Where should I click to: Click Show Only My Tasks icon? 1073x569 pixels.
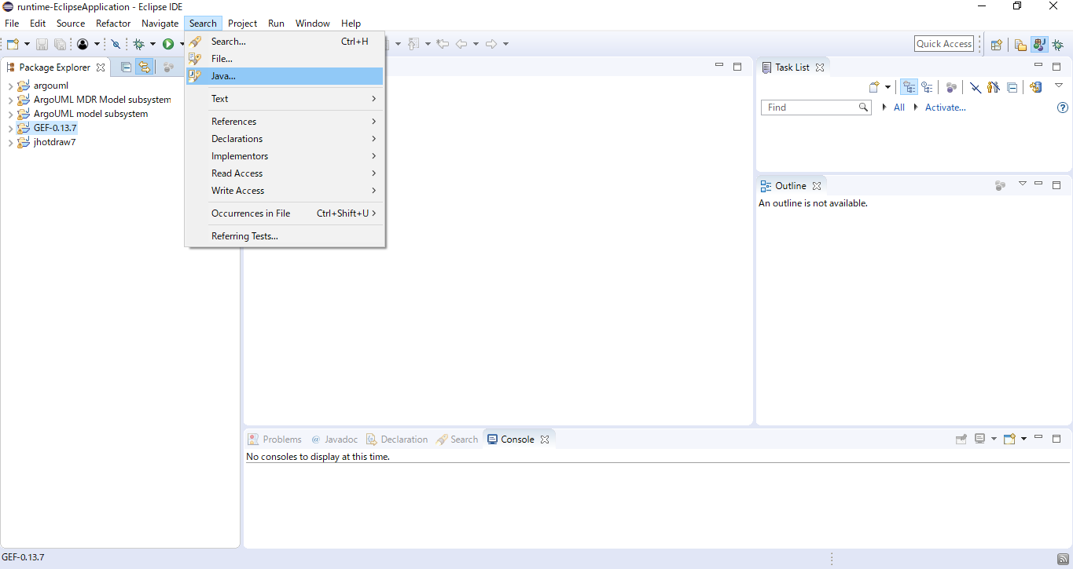tap(994, 87)
